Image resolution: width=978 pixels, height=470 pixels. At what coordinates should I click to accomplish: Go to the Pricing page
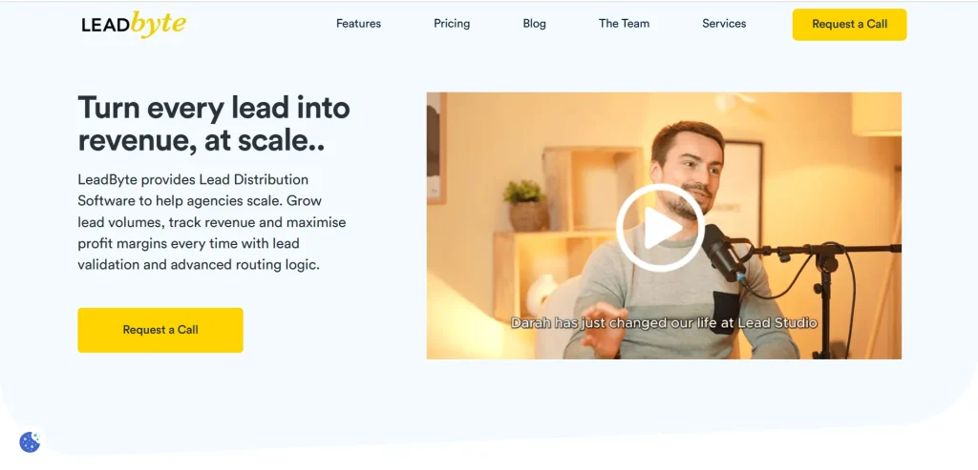pyautogui.click(x=452, y=24)
